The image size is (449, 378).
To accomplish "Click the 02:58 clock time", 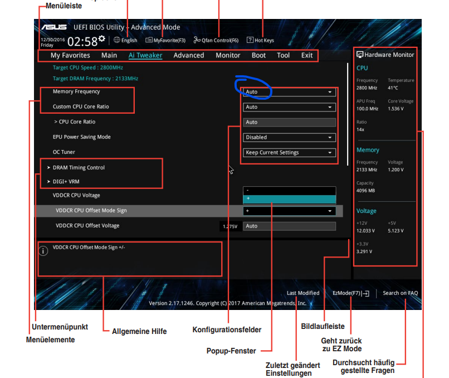I will [x=82, y=42].
